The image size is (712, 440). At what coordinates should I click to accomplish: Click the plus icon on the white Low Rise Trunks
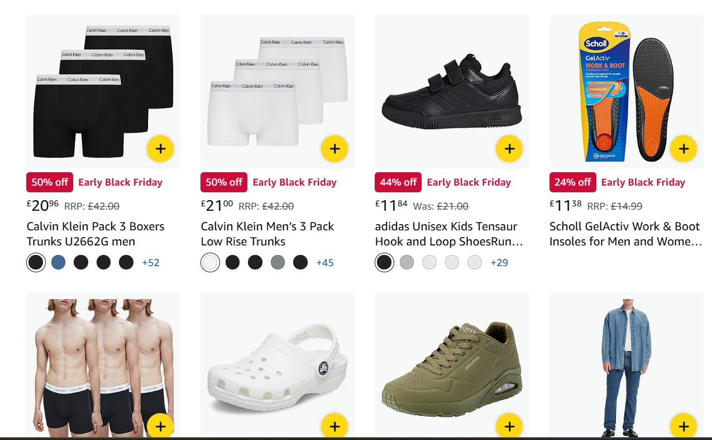click(x=335, y=149)
